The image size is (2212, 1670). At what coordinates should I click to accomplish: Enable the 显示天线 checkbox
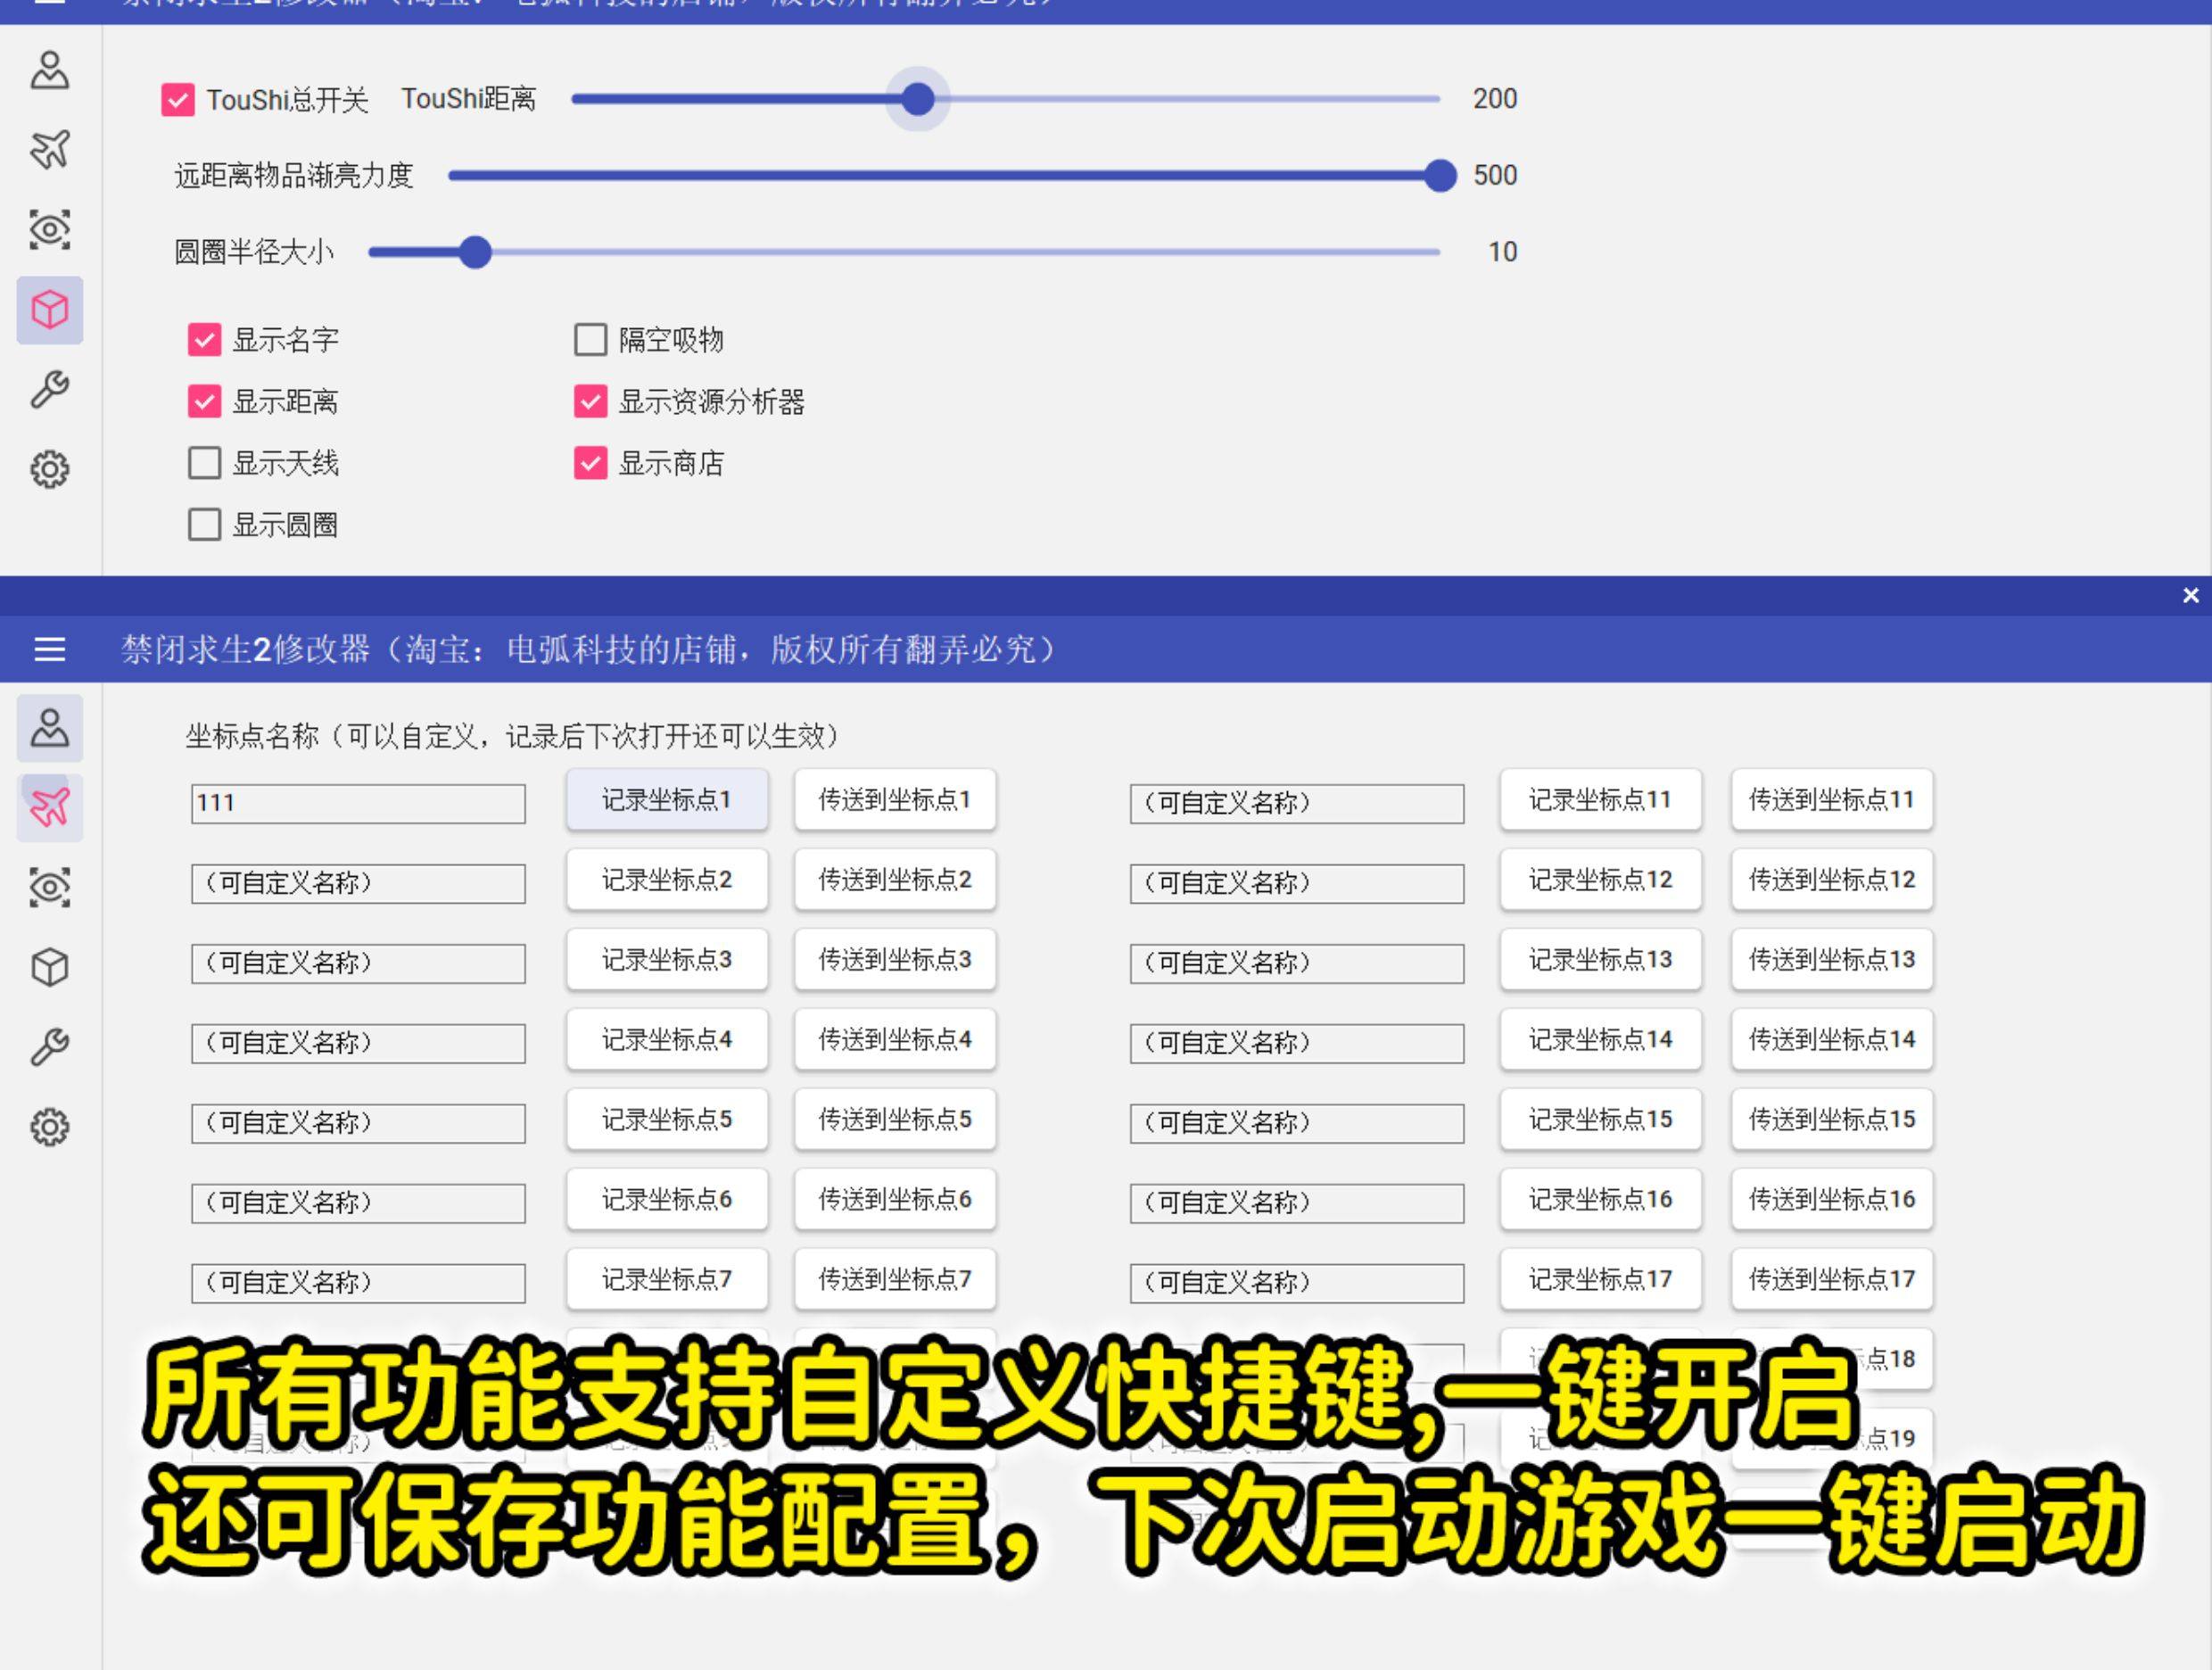click(x=204, y=463)
